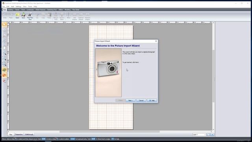
Task: Switch to the Swimming Pool tab
Action: click(x=52, y=10)
